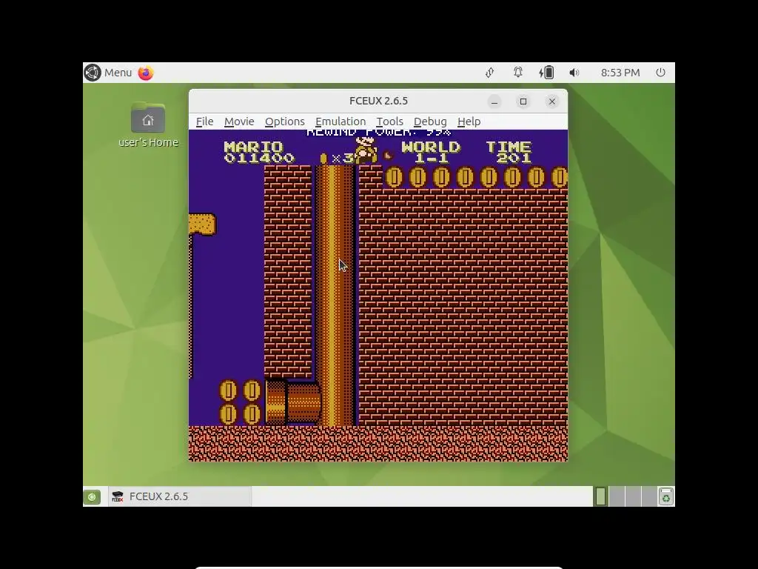Open the power session icon

point(660,73)
